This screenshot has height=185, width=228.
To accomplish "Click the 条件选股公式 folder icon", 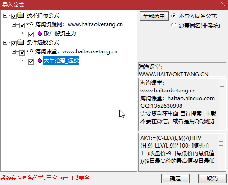I will [x=21, y=42].
